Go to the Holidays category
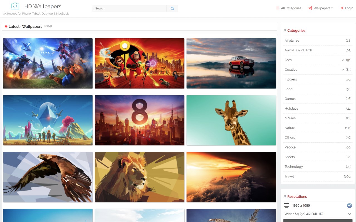 click(x=291, y=109)
